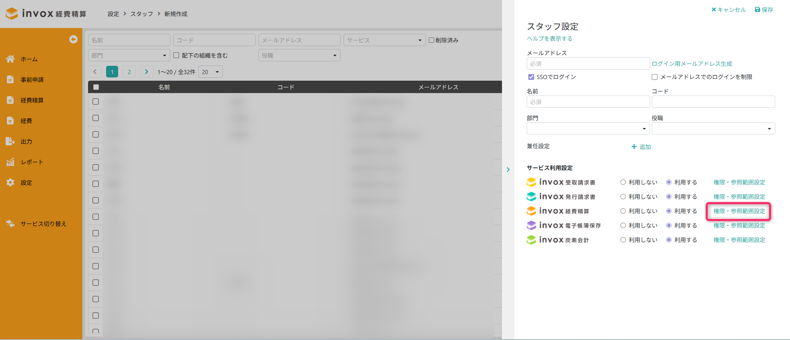Click the invox 発行請求書 service icon
Screen dimensions: 790x340
[531, 196]
